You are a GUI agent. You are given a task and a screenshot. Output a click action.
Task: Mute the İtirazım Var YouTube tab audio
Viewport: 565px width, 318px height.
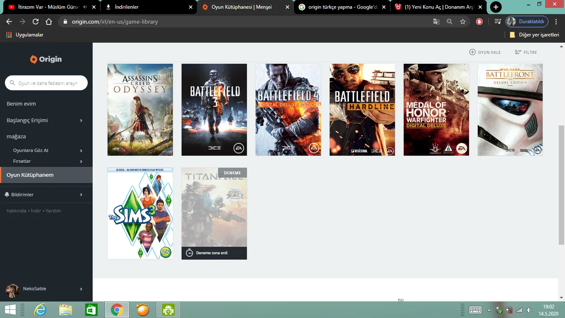pos(85,7)
